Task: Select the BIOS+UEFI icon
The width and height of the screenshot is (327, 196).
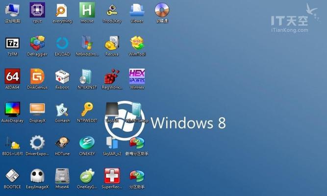Action: pyautogui.click(x=12, y=143)
